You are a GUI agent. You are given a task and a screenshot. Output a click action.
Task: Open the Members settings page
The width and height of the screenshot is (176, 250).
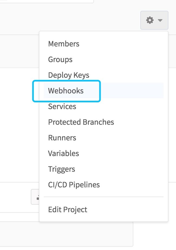coord(64,44)
